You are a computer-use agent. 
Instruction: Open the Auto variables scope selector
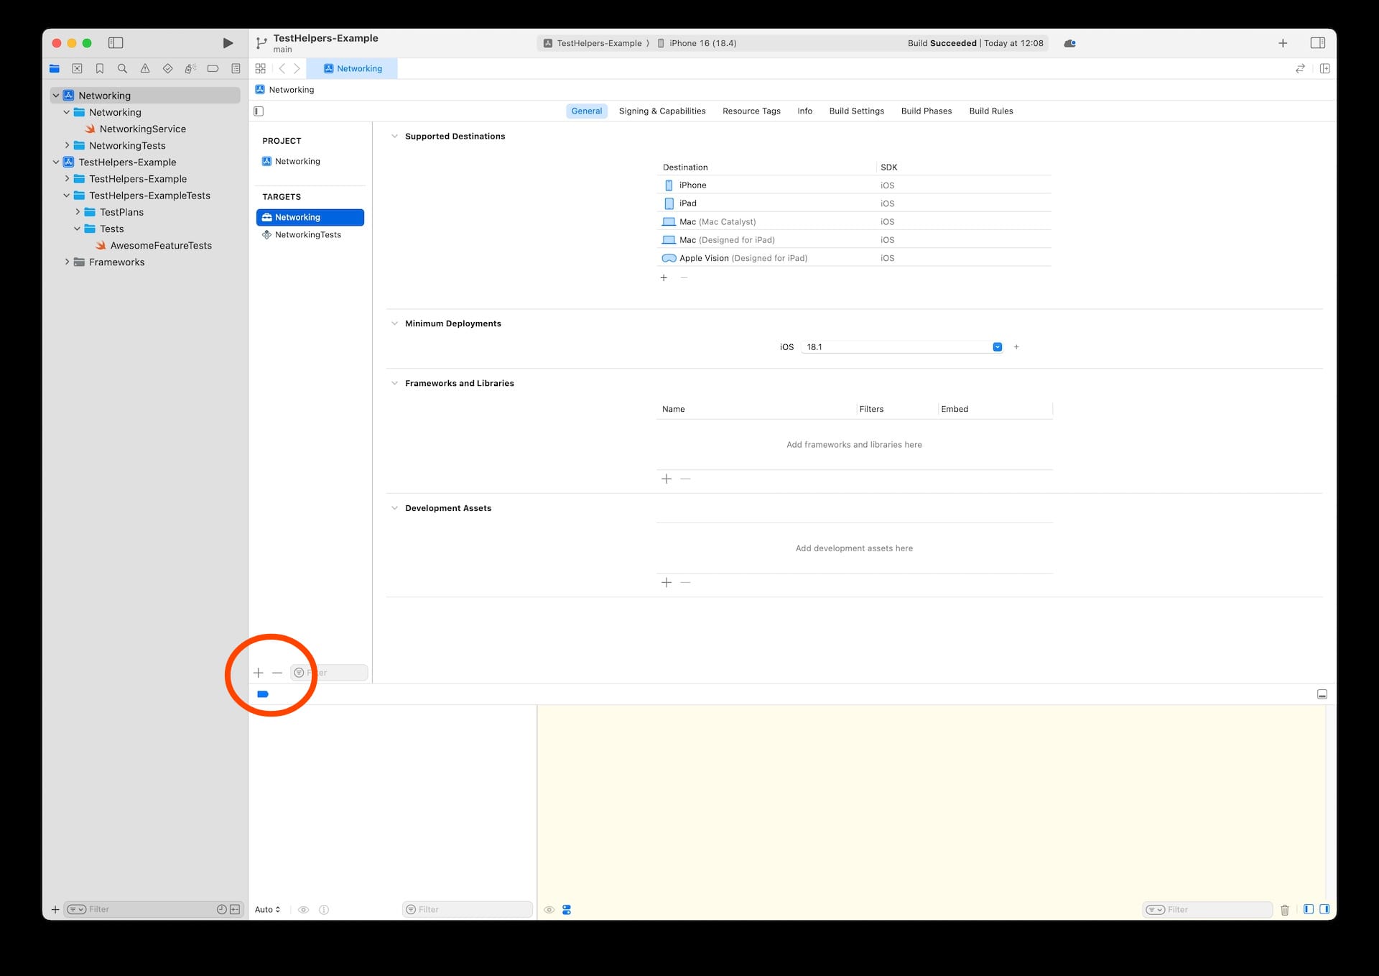click(x=266, y=909)
